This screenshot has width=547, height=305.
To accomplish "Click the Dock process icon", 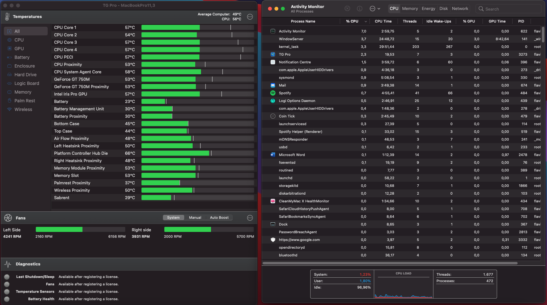I will click(x=273, y=224).
